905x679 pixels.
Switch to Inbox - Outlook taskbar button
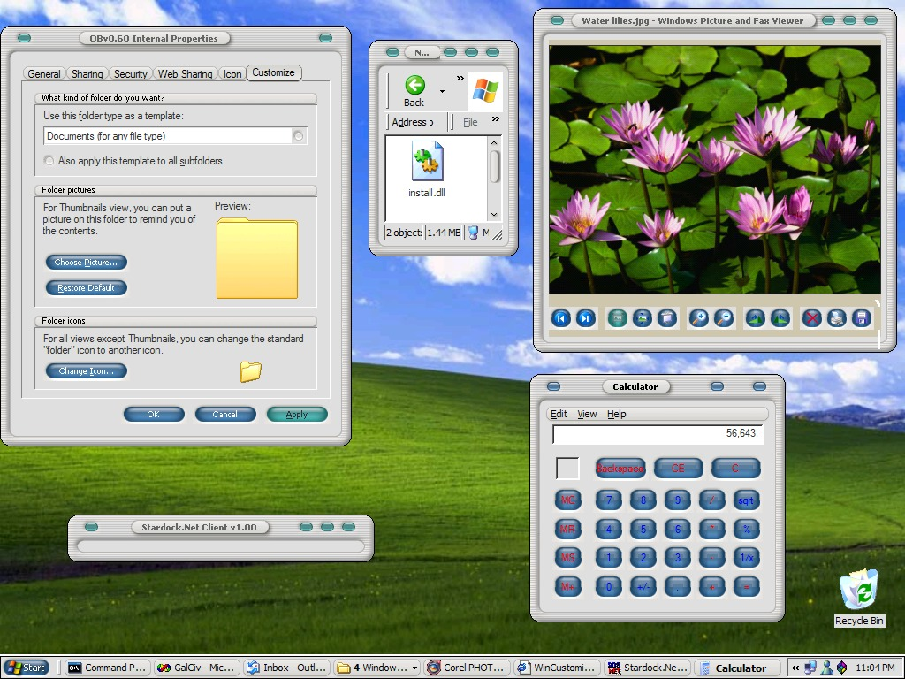(287, 668)
